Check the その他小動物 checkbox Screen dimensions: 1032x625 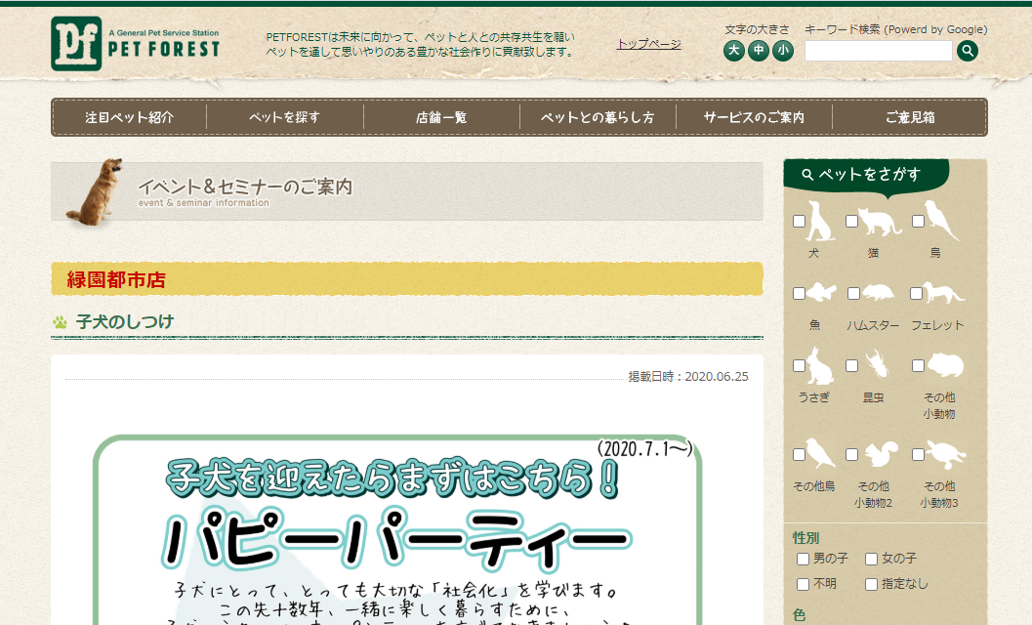(x=918, y=365)
